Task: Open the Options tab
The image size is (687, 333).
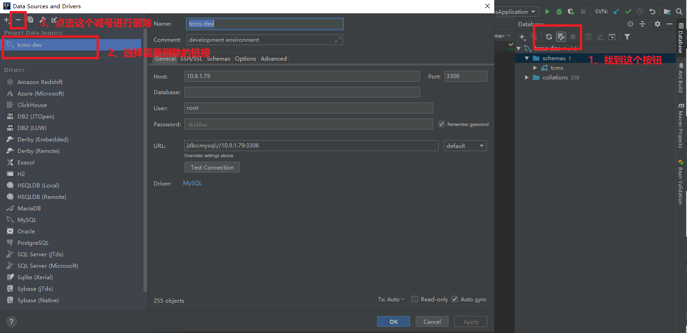Action: 245,58
